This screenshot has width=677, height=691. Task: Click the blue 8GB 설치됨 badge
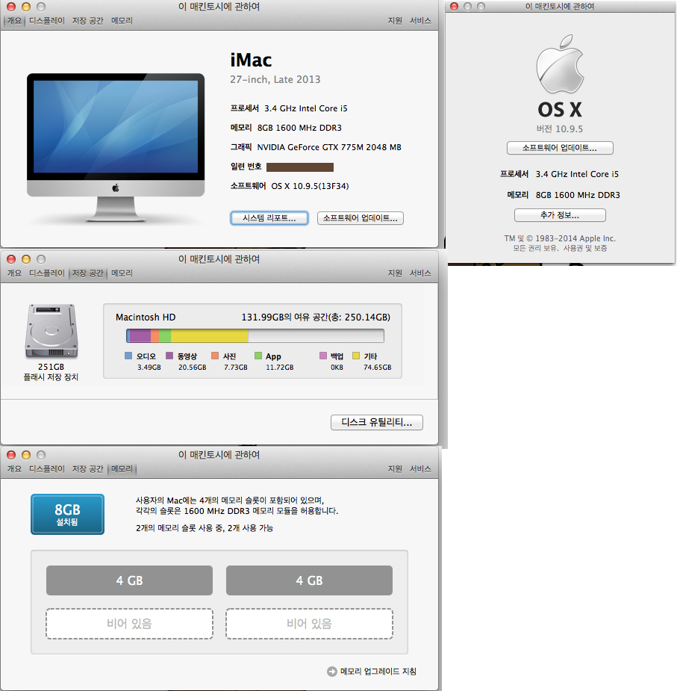click(67, 514)
